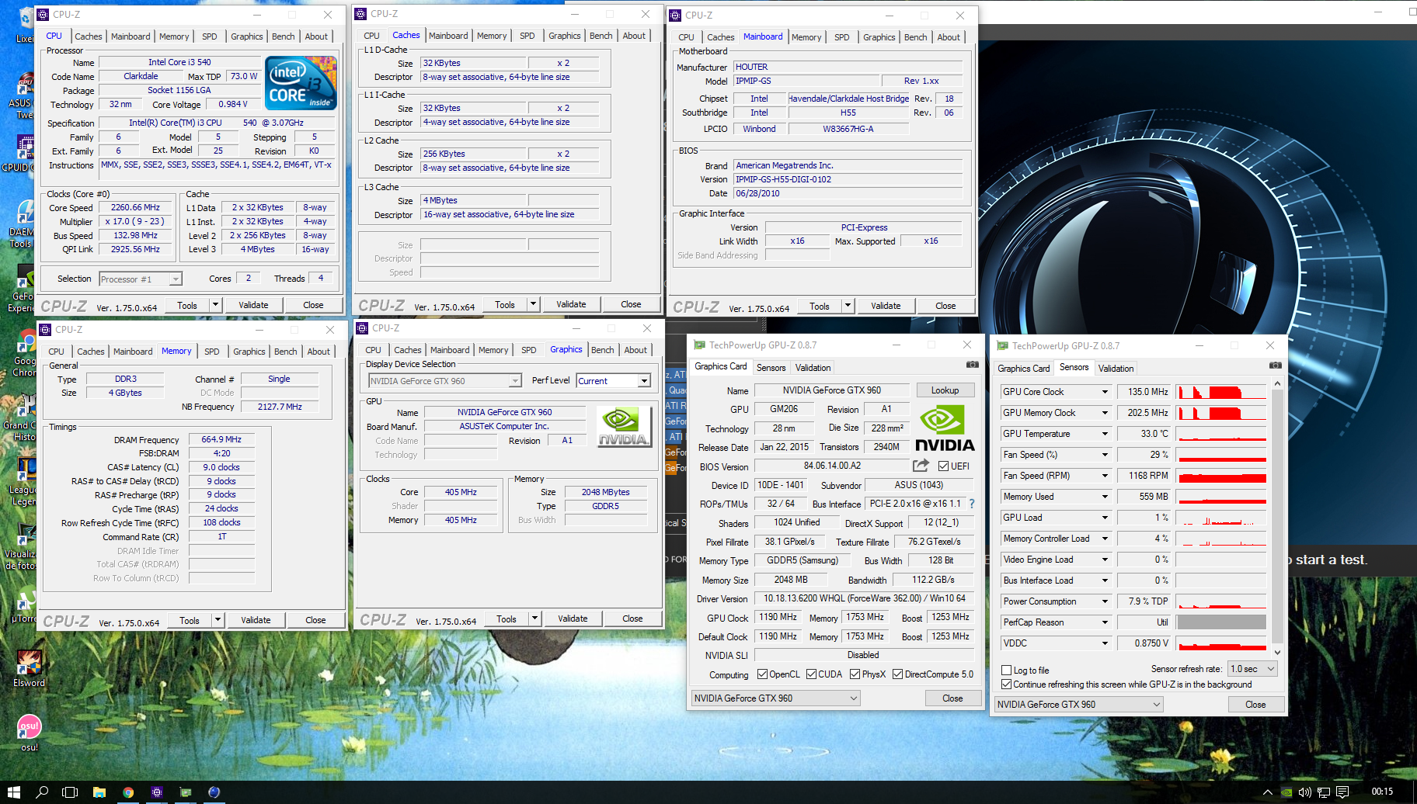Toggle the OpenCL checkbox
The image size is (1417, 804).
[762, 674]
